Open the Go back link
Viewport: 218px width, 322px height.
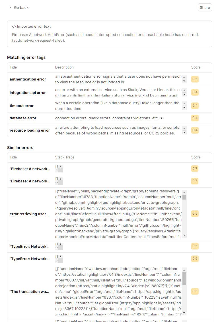tap(20, 7)
